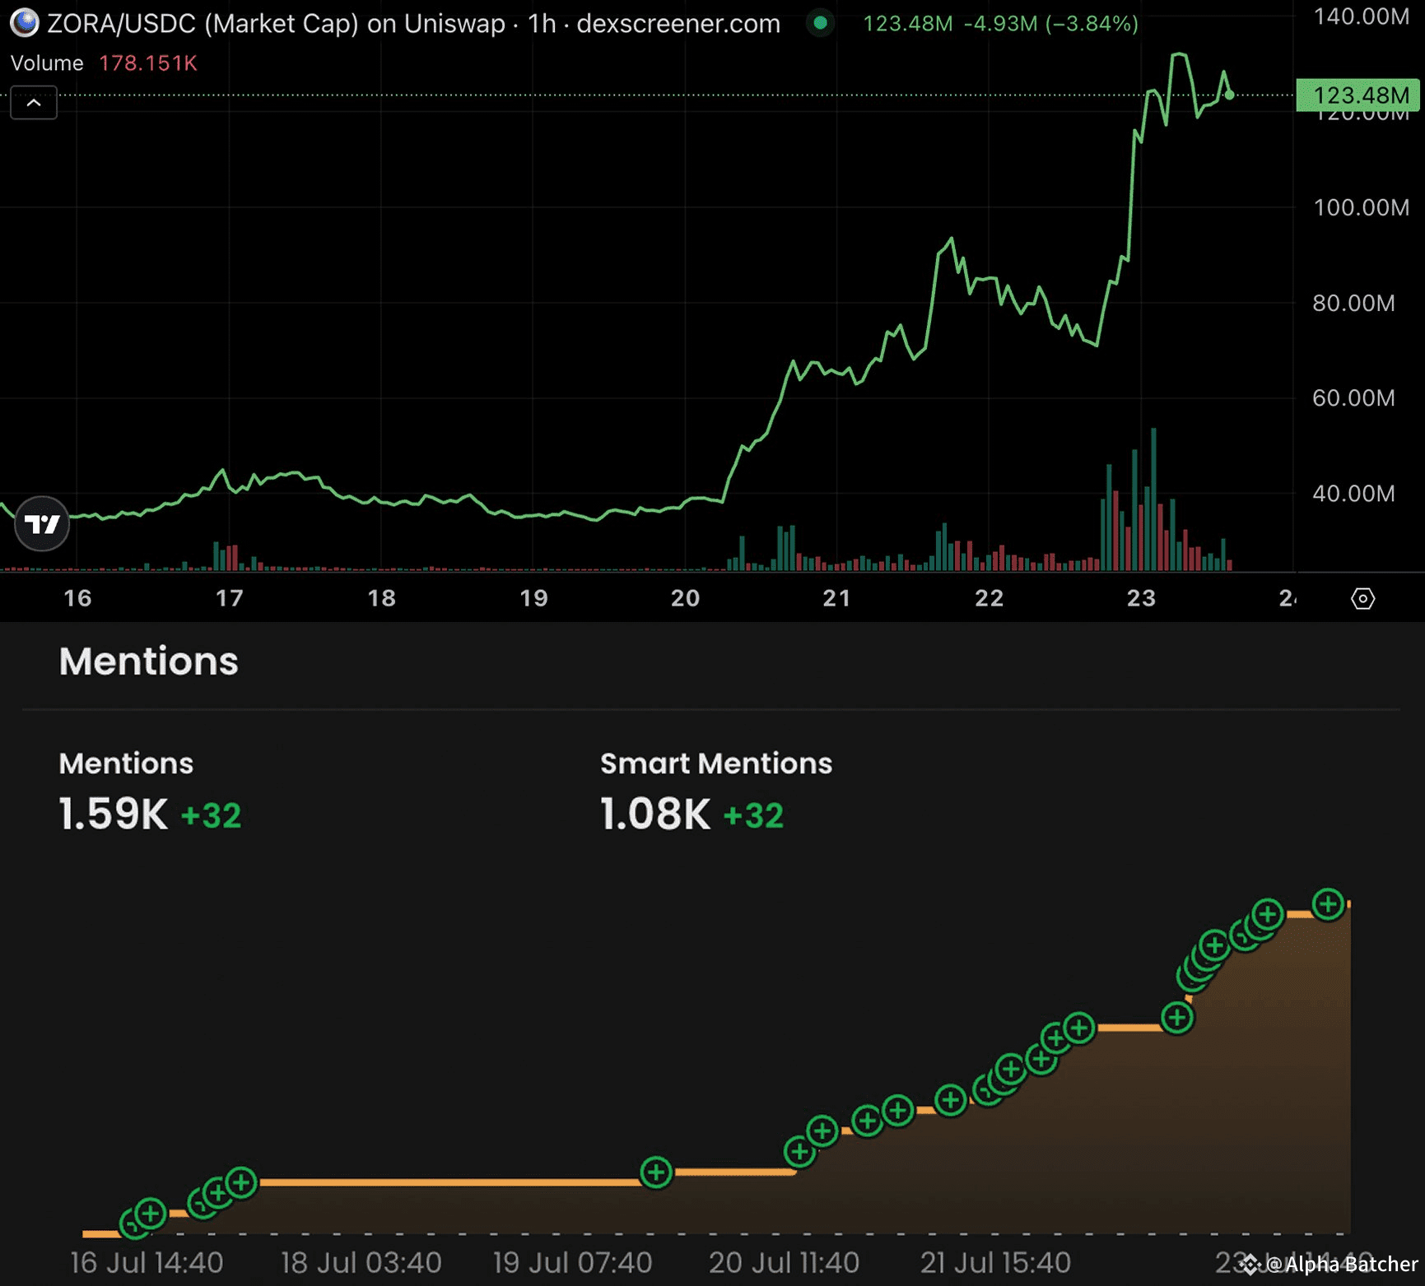Click the change value −4.93M (−3.84%)

[x=1051, y=24]
